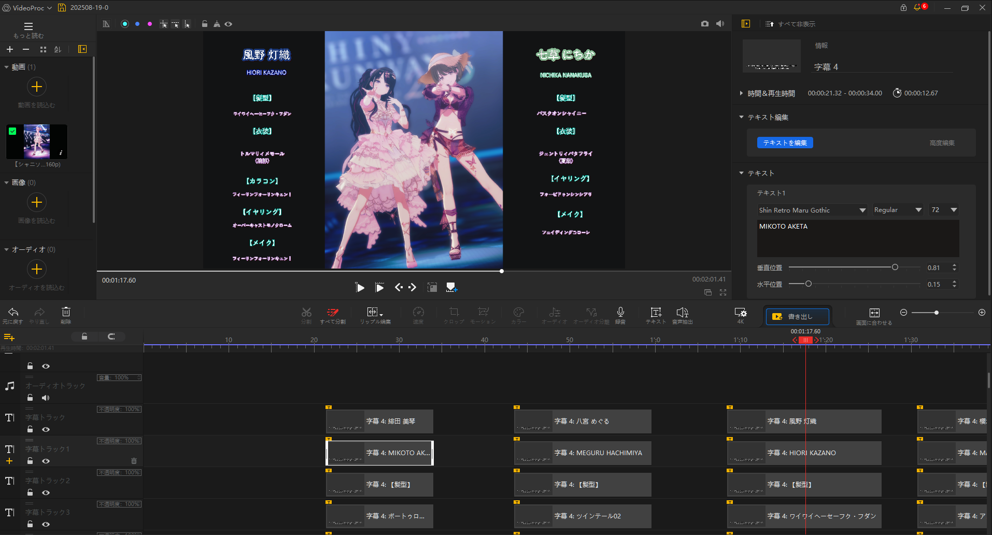This screenshot has height=535, width=992.
Task: Click the テキストを編集 button
Action: pyautogui.click(x=785, y=143)
